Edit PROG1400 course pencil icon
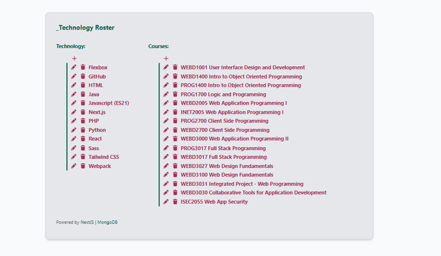 coord(166,85)
